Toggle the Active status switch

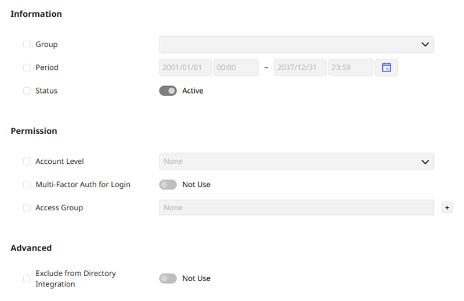click(x=168, y=91)
